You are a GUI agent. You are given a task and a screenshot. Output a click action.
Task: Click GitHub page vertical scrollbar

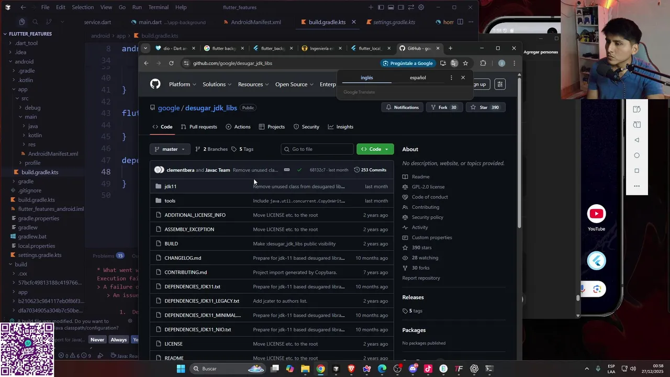(519, 152)
